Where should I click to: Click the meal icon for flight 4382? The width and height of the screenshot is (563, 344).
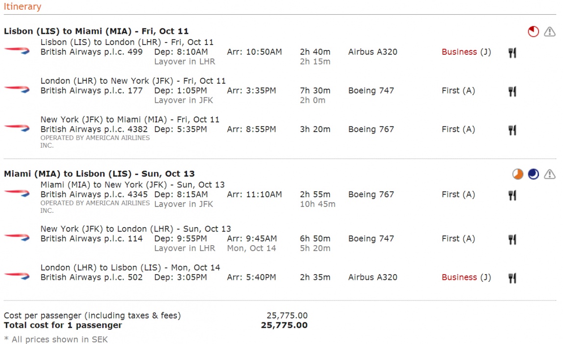(x=513, y=130)
